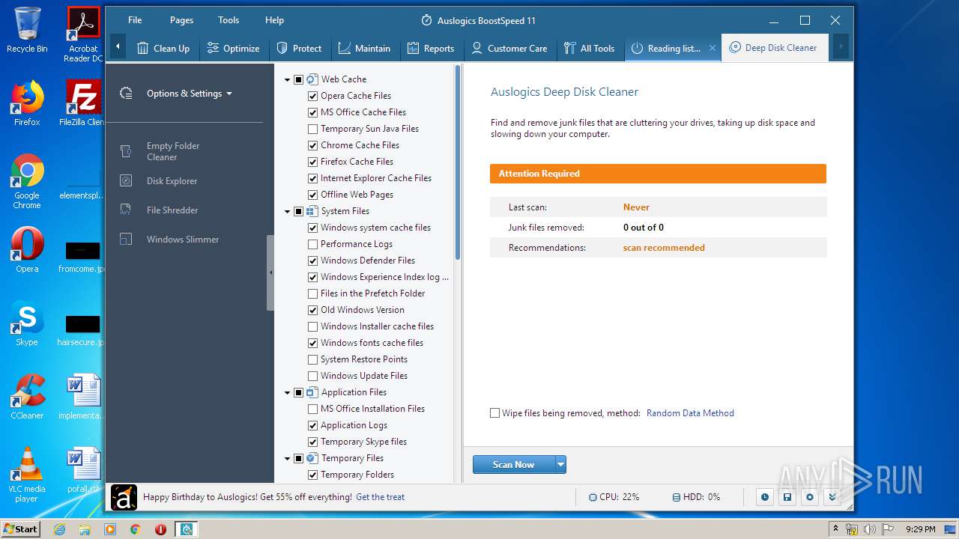The height and width of the screenshot is (539, 959).
Task: Open Recycle Bin on the desktop
Action: point(27,30)
